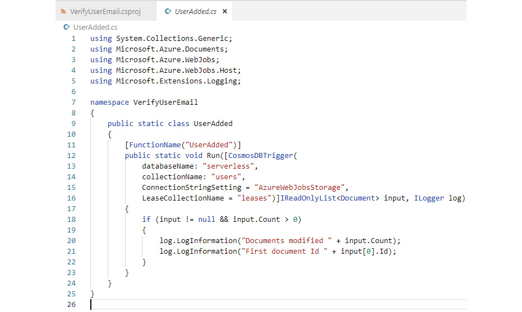Click the C# icon on UserAdded.cs tab
This screenshot has width=522, height=312.
coord(168,11)
